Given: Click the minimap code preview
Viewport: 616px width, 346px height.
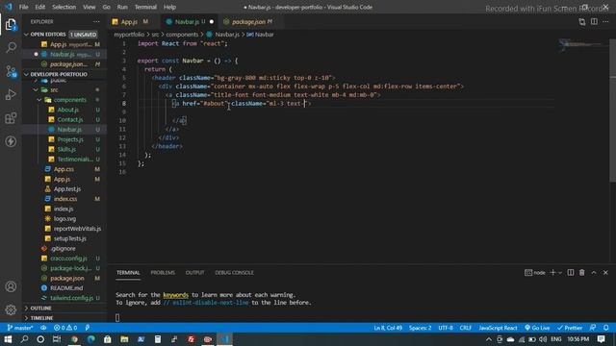Looking at the screenshot, I should coord(583,44).
